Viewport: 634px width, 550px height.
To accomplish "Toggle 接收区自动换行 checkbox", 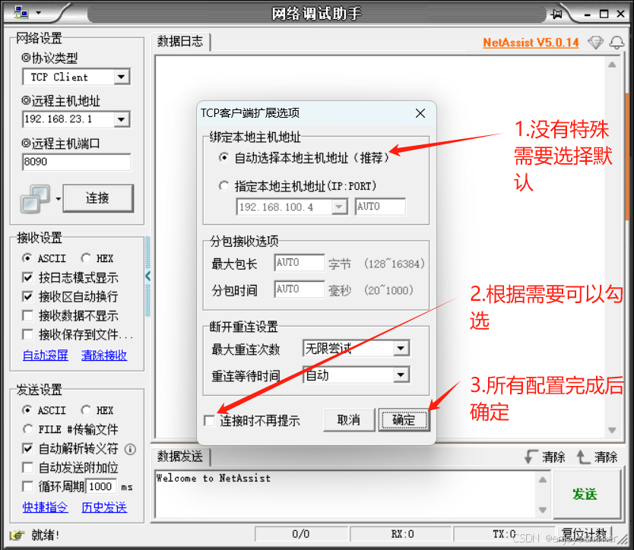I will click(x=27, y=296).
